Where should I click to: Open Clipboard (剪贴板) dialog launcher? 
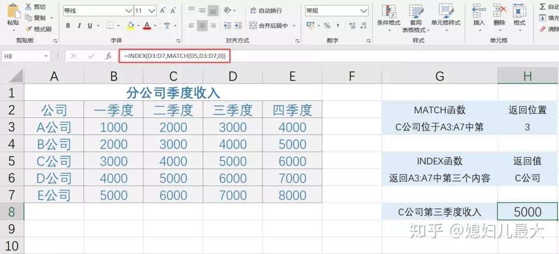(55, 41)
